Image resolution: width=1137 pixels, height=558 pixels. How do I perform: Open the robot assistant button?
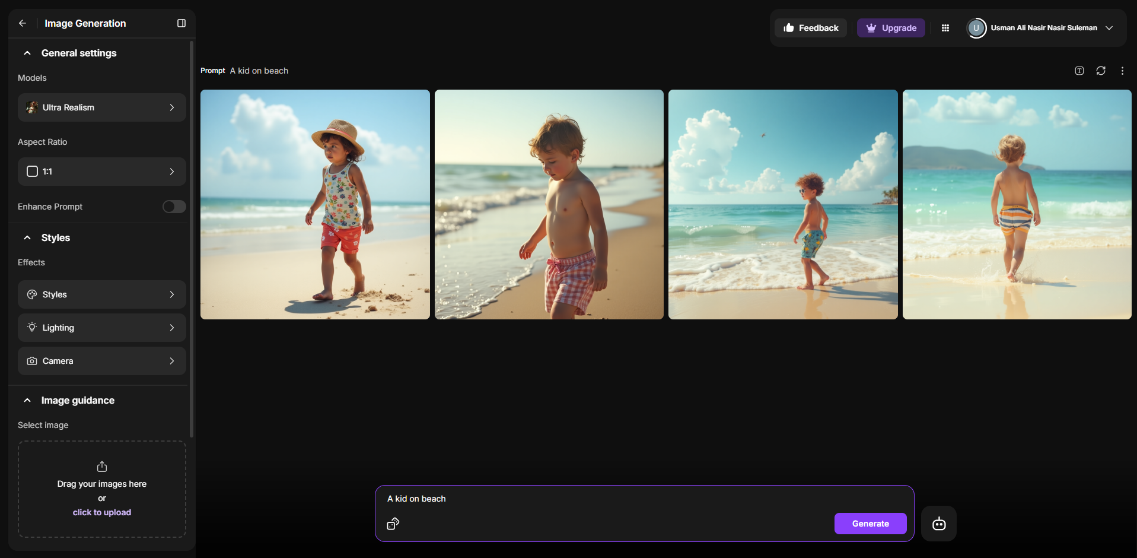pos(939,524)
